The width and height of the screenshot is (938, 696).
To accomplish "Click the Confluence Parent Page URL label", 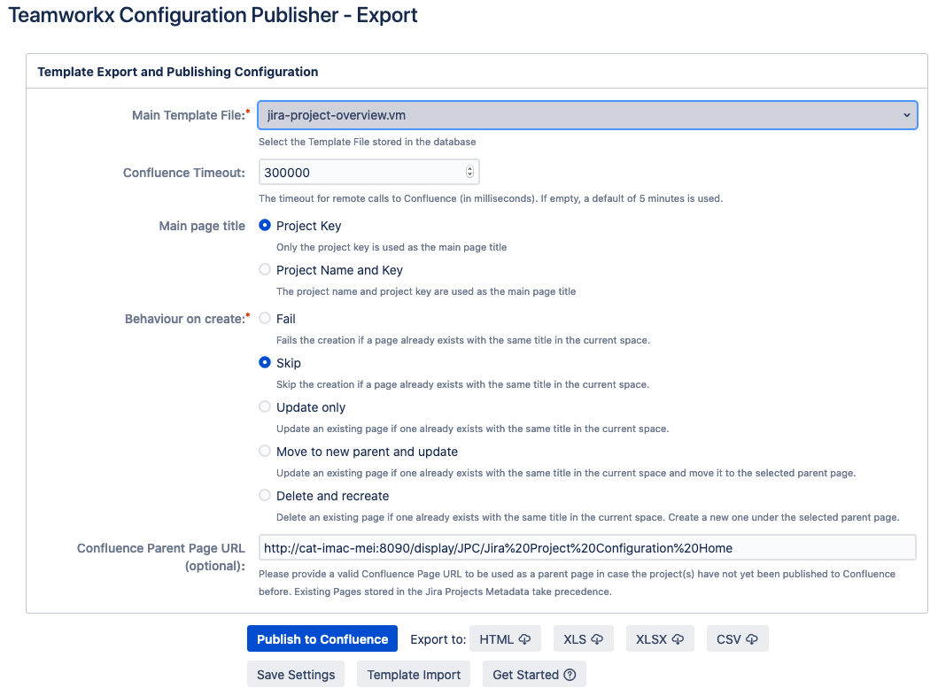I will [x=161, y=557].
